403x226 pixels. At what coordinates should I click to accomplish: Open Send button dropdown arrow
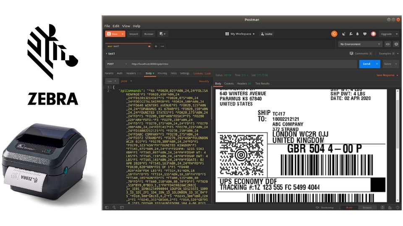tap(377, 64)
